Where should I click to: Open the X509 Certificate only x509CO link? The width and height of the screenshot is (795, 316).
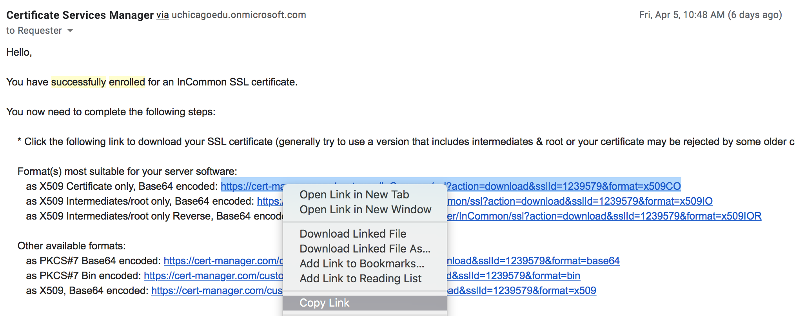pos(563,186)
